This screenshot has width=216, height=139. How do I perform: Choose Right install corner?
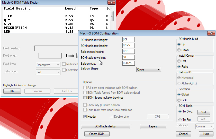tap(179, 67)
